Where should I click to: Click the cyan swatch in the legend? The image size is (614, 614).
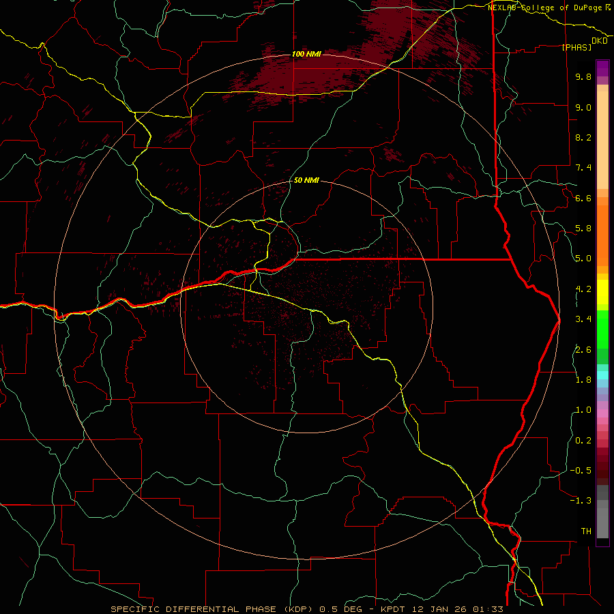coord(602,375)
